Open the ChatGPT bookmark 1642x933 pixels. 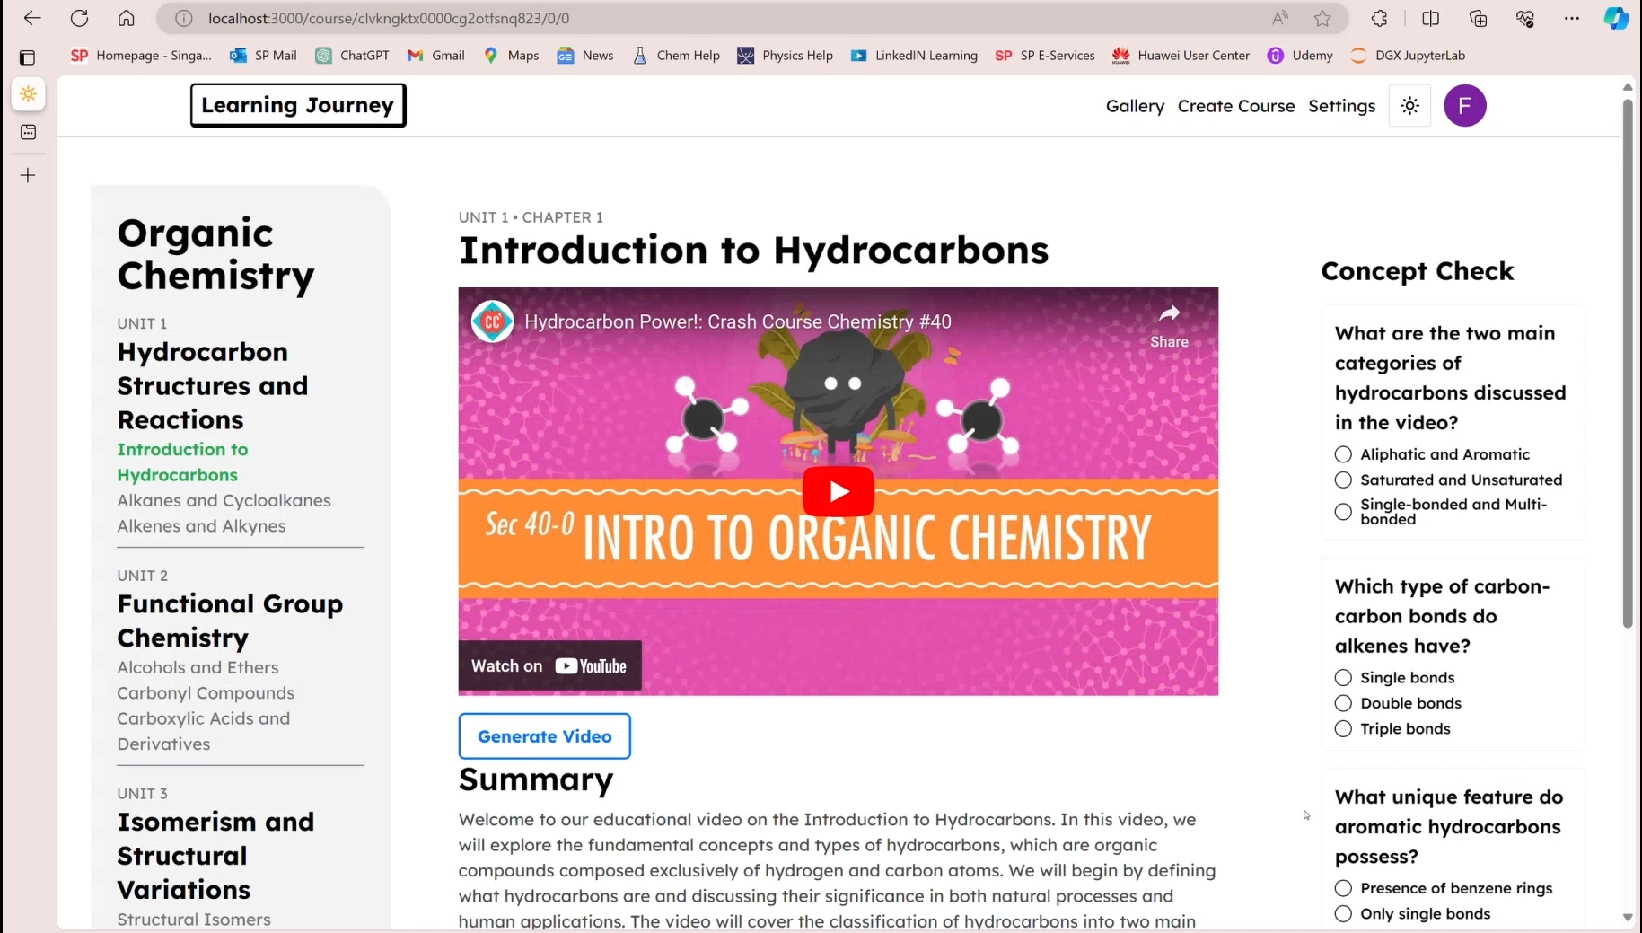(353, 56)
